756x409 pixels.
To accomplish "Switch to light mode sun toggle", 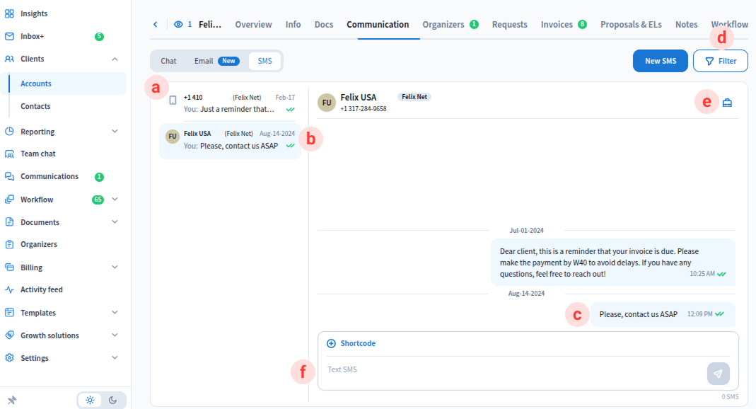I will (90, 400).
